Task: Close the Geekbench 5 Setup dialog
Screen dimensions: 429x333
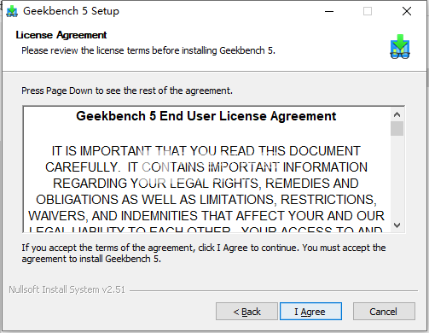Action: pos(407,11)
